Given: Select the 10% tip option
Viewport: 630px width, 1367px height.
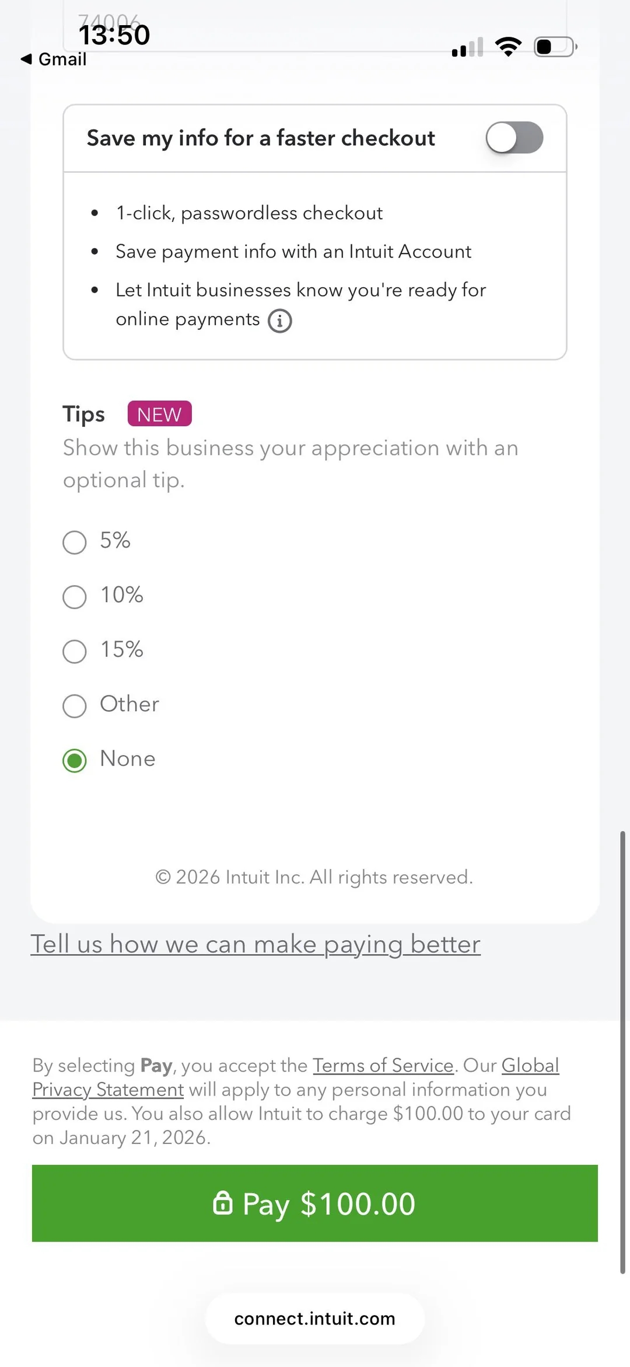Looking at the screenshot, I should pos(75,597).
